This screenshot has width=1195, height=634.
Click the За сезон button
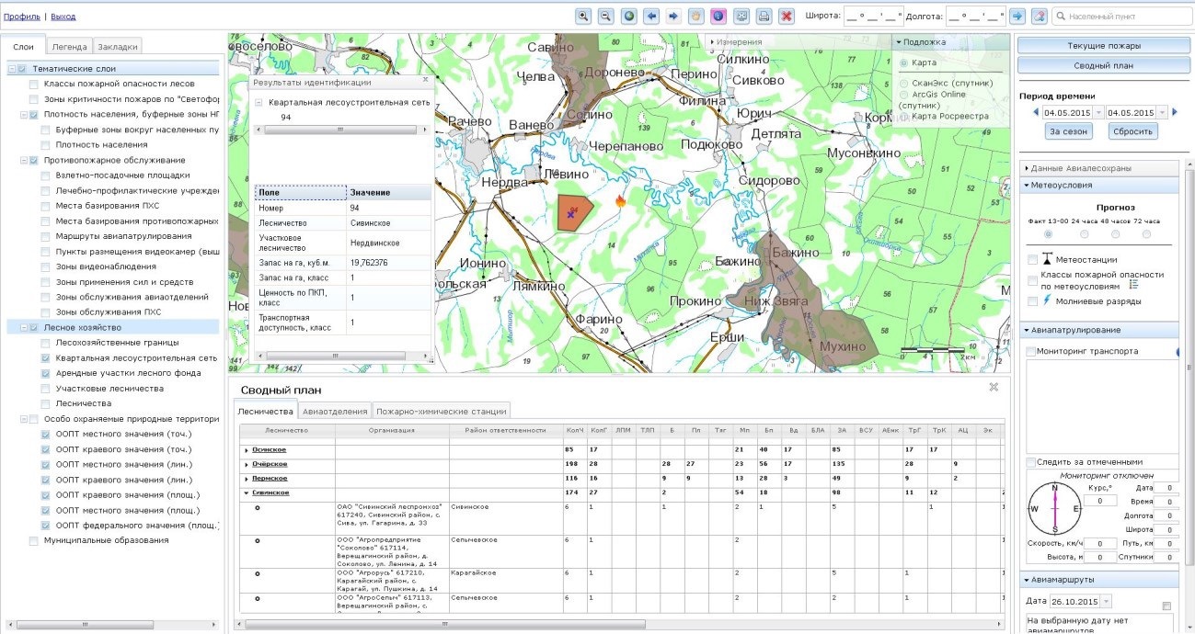(1069, 131)
